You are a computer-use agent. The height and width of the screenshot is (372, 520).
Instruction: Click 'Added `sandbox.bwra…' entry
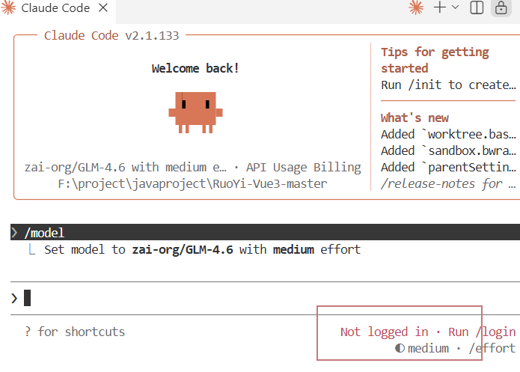pyautogui.click(x=448, y=150)
